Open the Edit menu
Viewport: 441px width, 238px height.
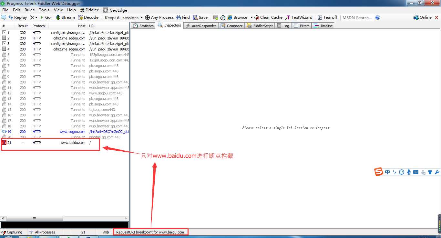(x=16, y=10)
